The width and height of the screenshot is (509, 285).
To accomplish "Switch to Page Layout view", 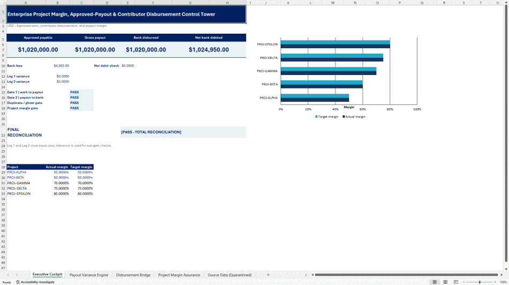I will tap(445, 282).
